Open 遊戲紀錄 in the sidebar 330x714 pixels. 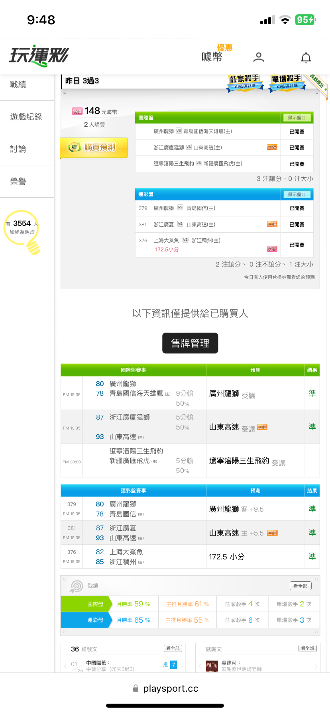pos(26,117)
